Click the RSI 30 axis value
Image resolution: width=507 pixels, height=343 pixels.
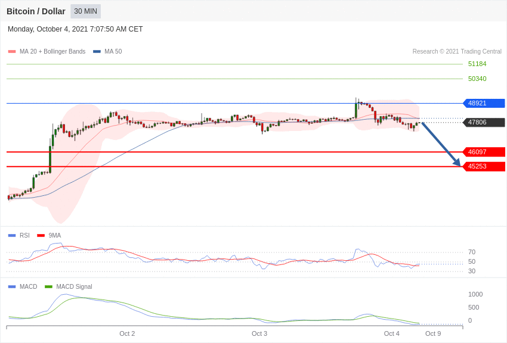[x=472, y=271]
